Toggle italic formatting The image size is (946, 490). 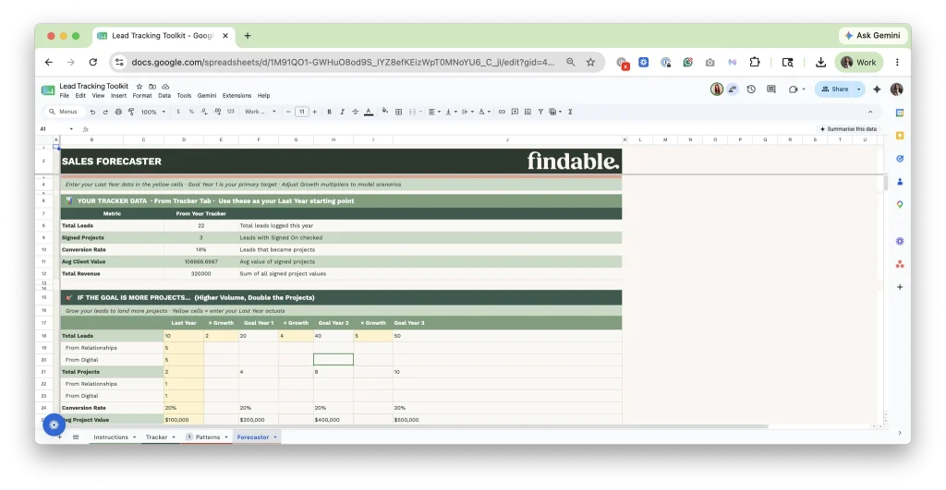pos(342,112)
